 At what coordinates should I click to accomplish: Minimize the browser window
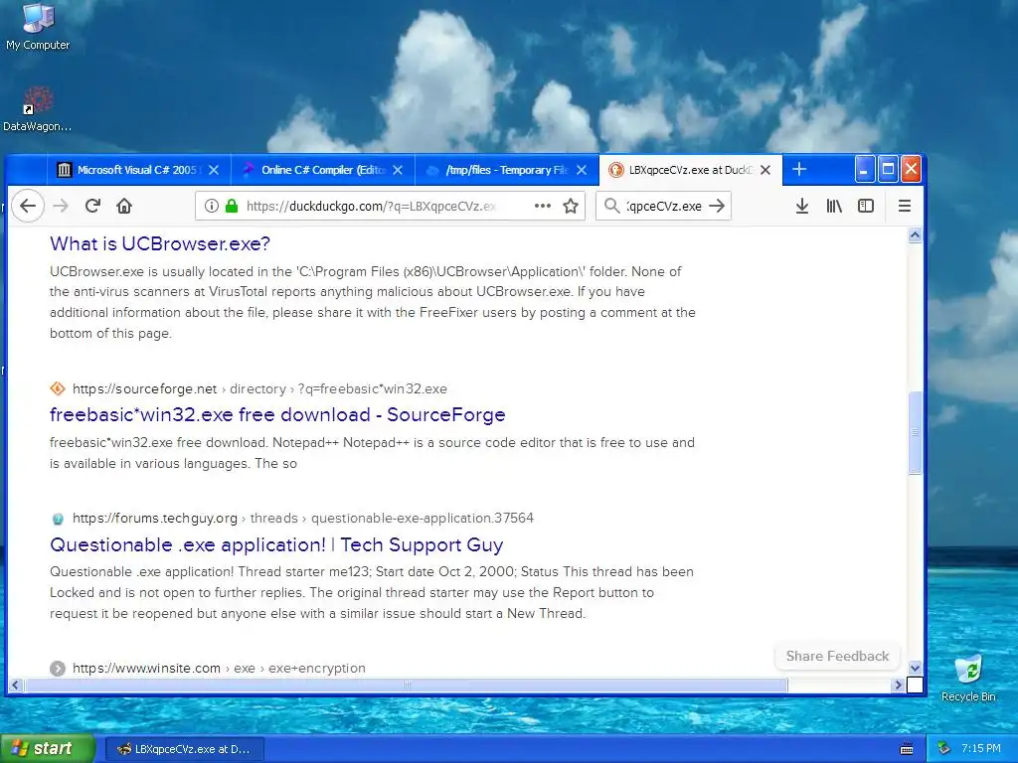(x=864, y=170)
